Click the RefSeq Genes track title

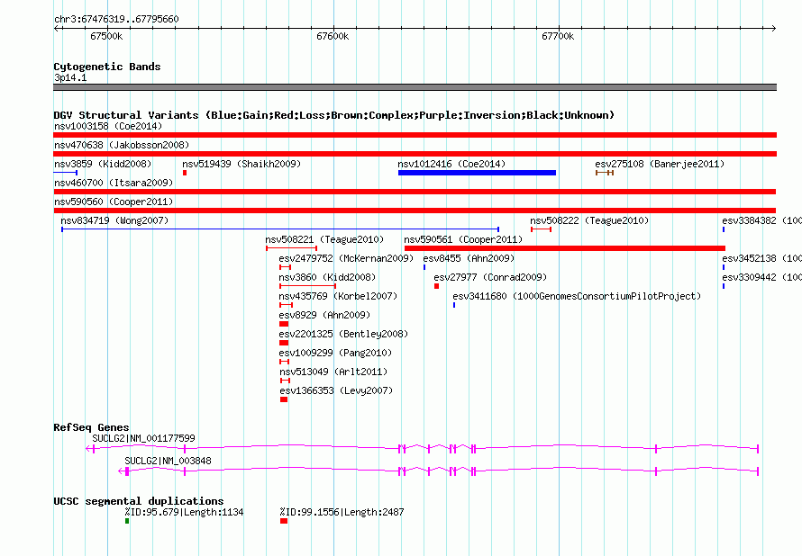[92, 427]
